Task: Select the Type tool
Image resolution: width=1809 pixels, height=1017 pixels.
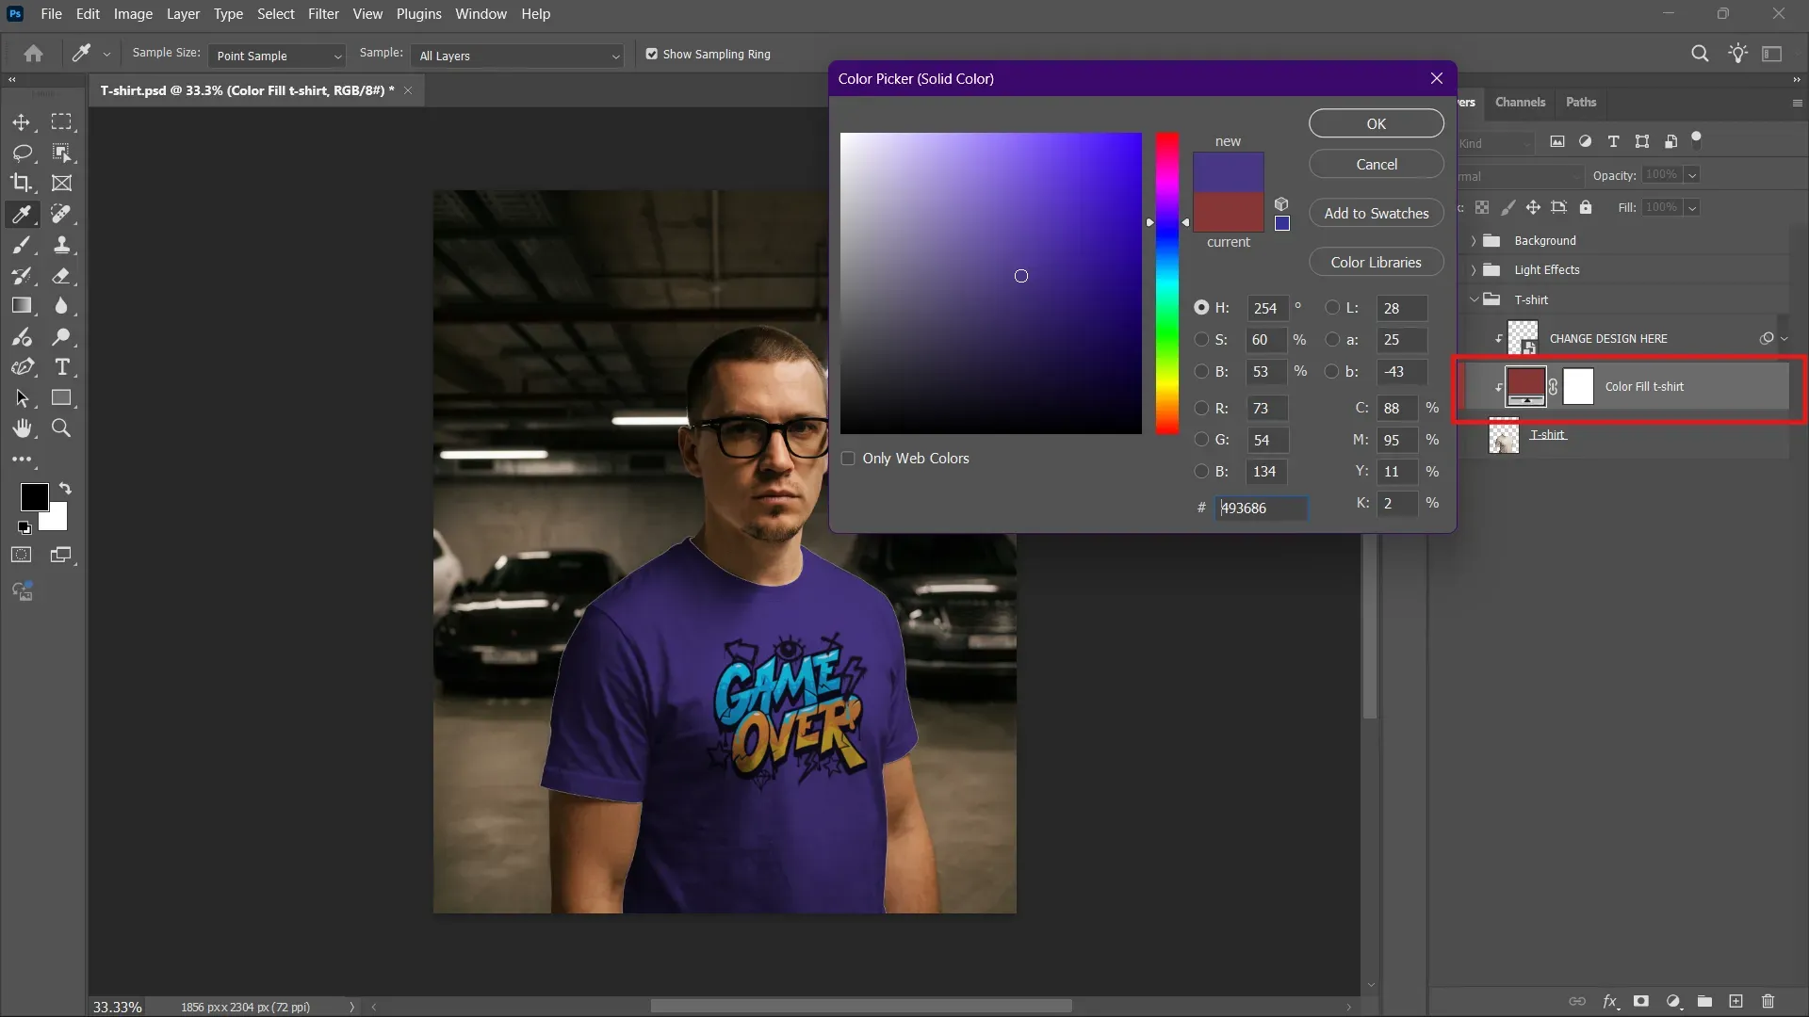Action: [x=62, y=368]
